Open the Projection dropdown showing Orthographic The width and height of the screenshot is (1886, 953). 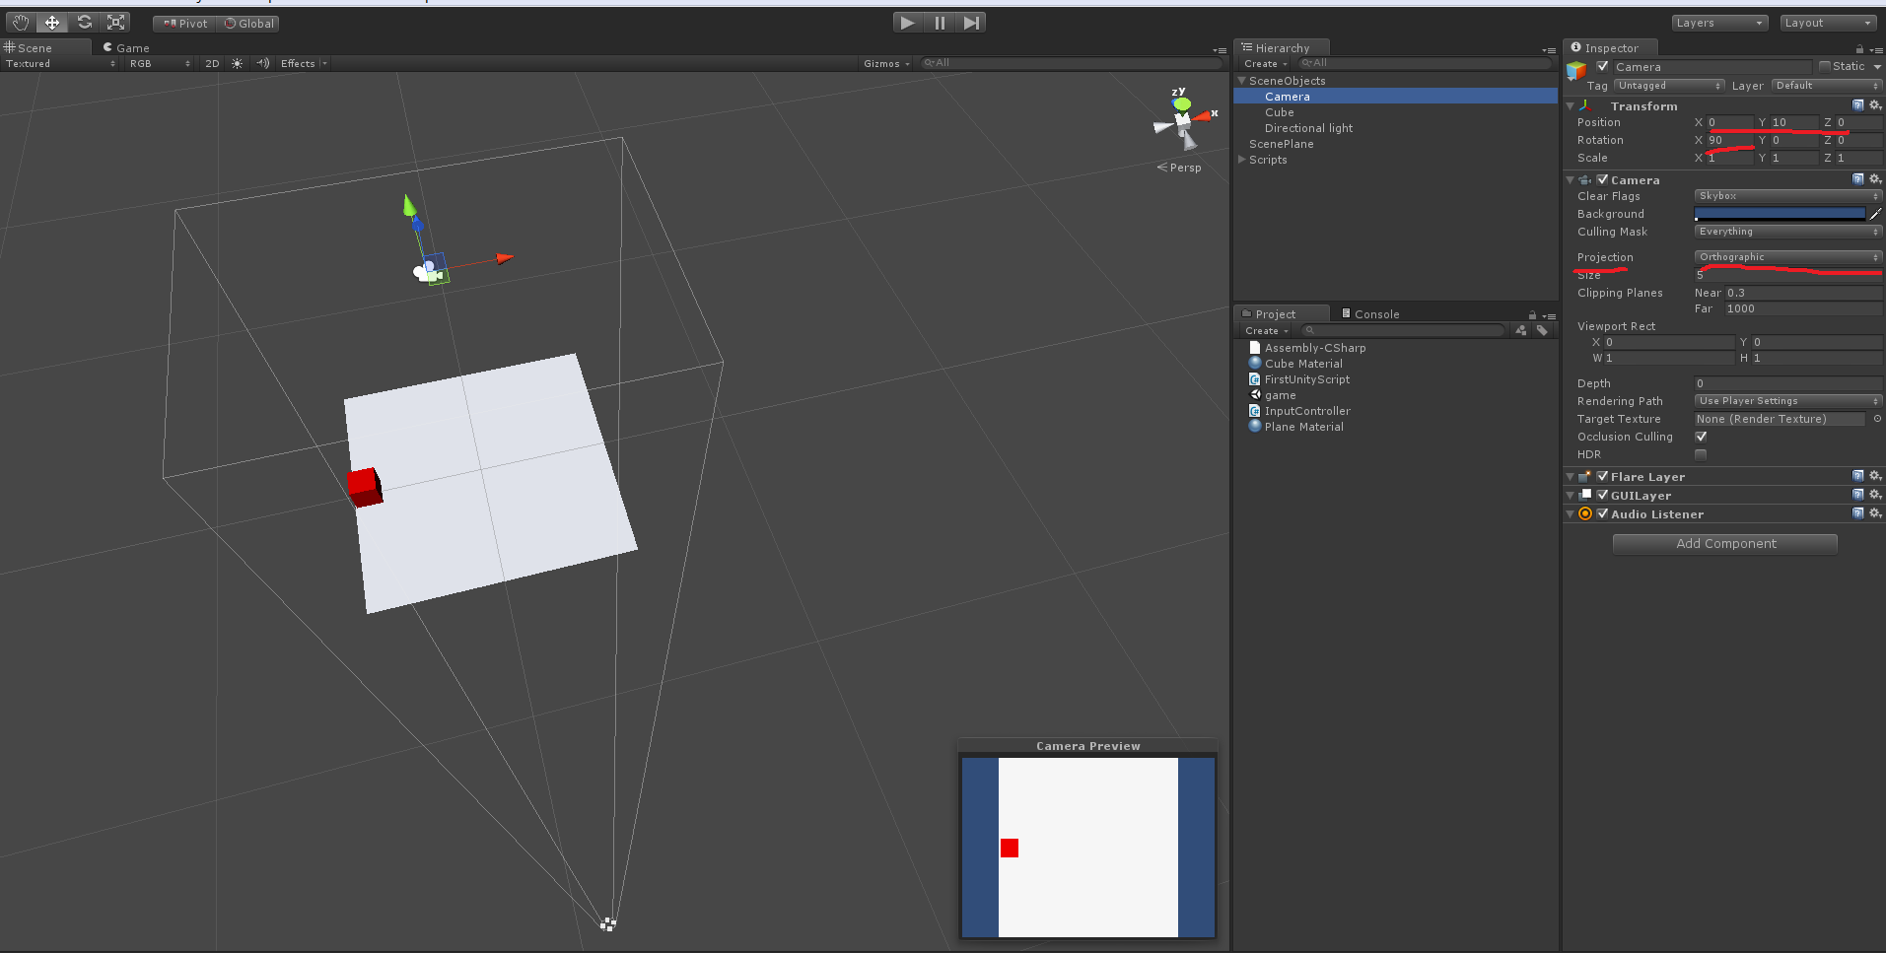(x=1786, y=256)
